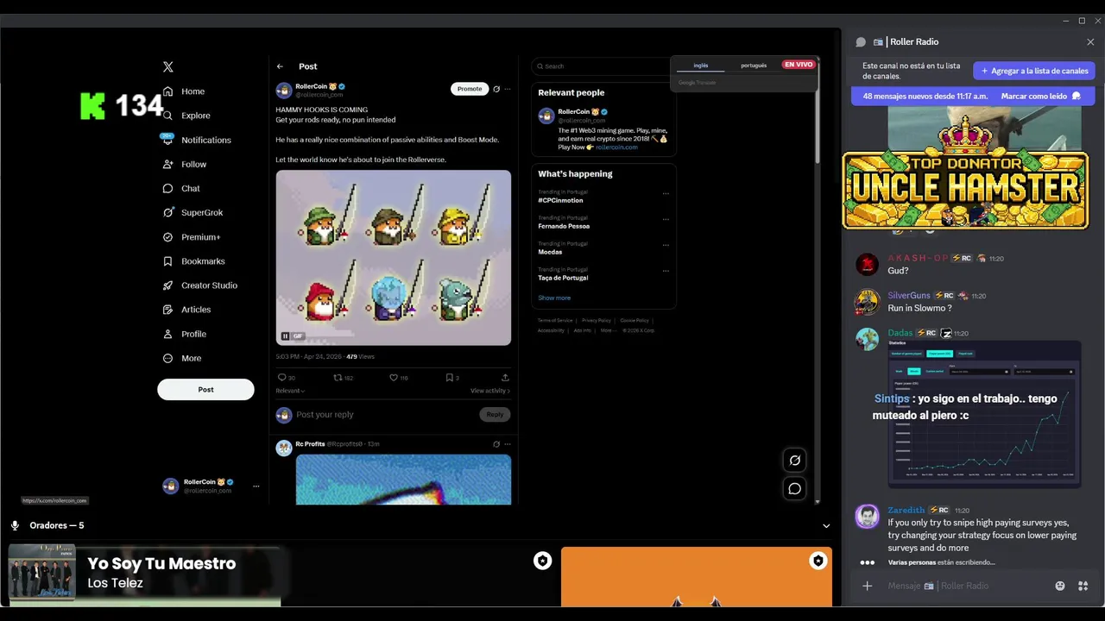Click Mensaje Roller Radio input field
Image resolution: width=1105 pixels, height=621 pixels.
pyautogui.click(x=967, y=586)
